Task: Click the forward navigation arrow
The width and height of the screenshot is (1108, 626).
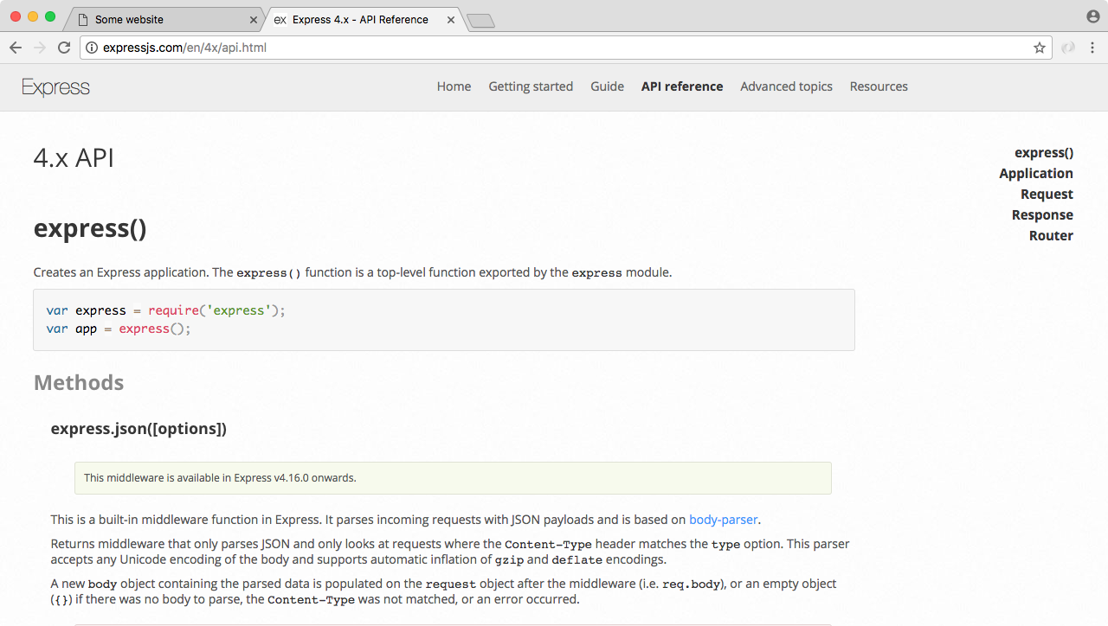Action: (x=40, y=48)
